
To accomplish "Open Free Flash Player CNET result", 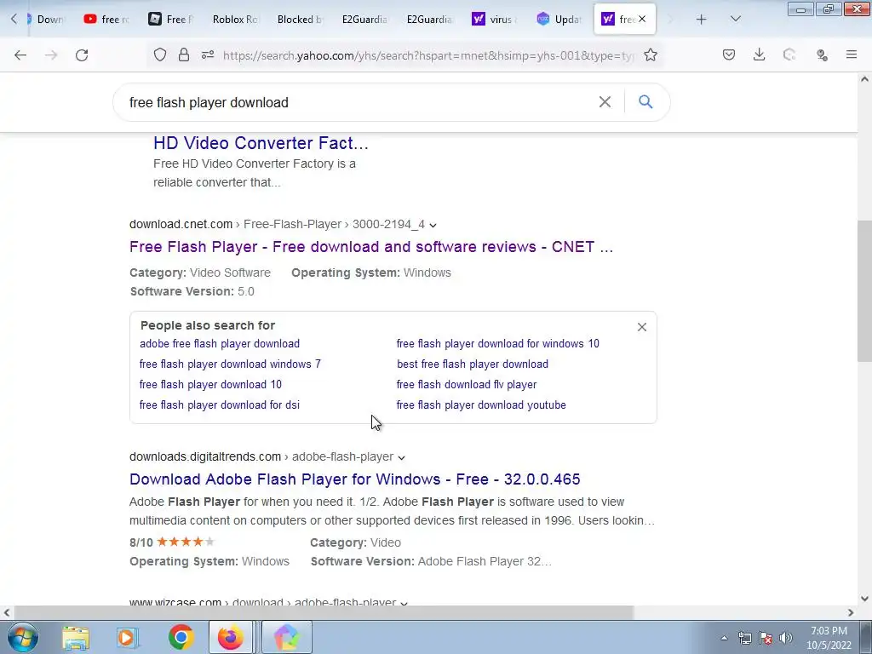I will [371, 246].
